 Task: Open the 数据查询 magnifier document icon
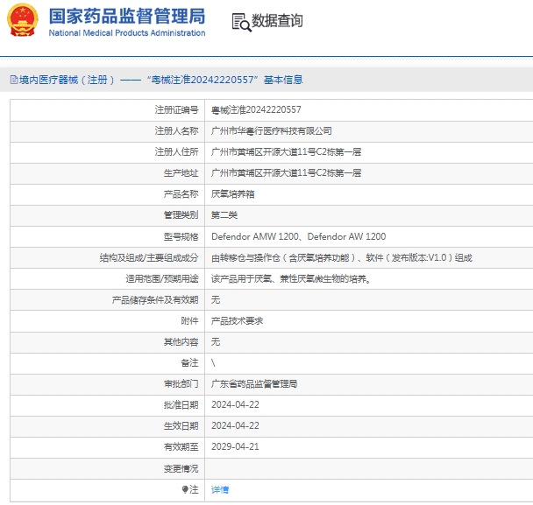pos(241,23)
